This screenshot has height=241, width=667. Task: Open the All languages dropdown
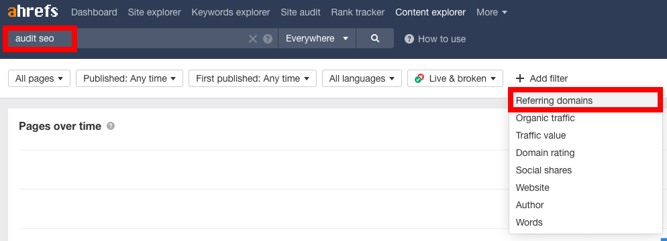point(362,78)
